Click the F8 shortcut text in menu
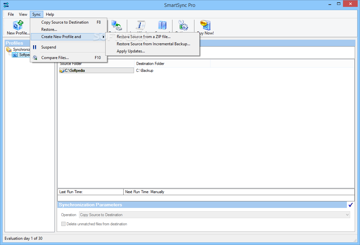Screen dimensions: 360x245 pos(99,22)
